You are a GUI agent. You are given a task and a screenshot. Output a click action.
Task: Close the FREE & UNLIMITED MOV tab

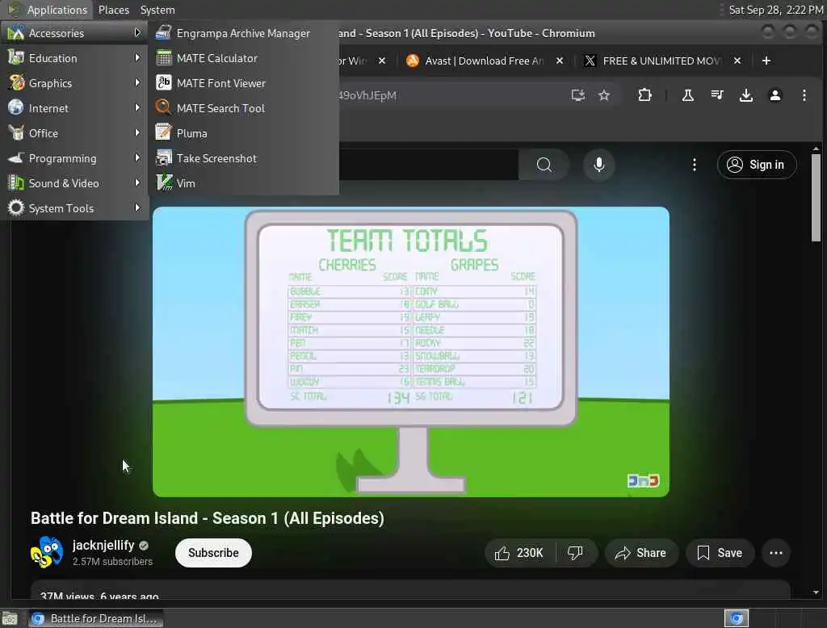737,61
